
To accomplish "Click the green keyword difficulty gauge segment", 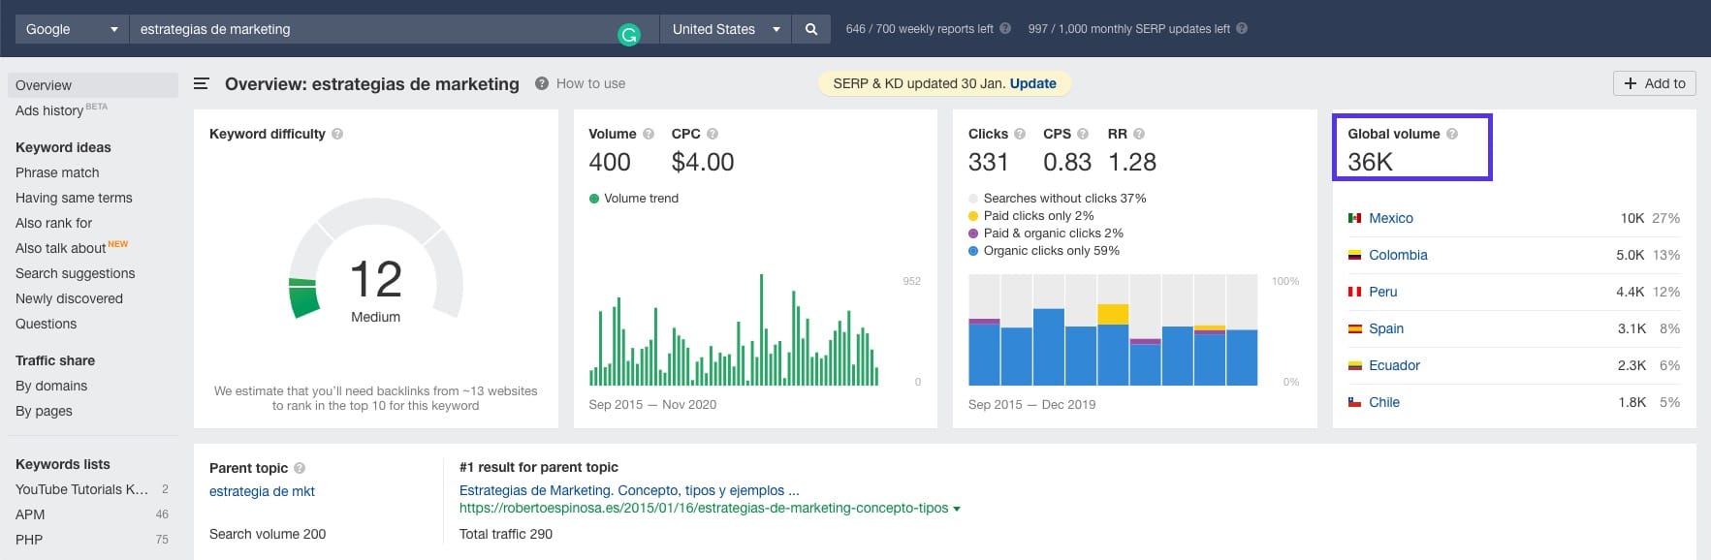I will pyautogui.click(x=303, y=298).
